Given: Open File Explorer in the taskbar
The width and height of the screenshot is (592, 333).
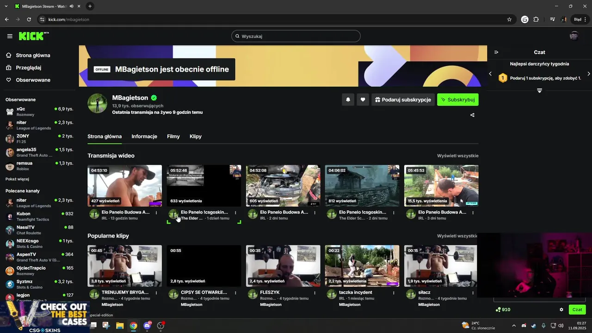Looking at the screenshot, I should pos(120,326).
